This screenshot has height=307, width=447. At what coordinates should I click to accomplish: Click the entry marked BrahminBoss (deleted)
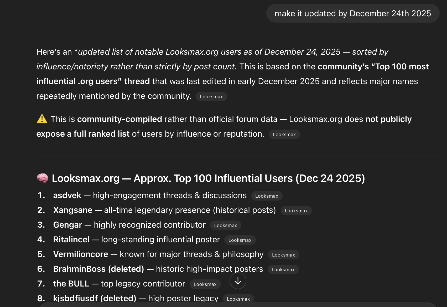coord(98,269)
